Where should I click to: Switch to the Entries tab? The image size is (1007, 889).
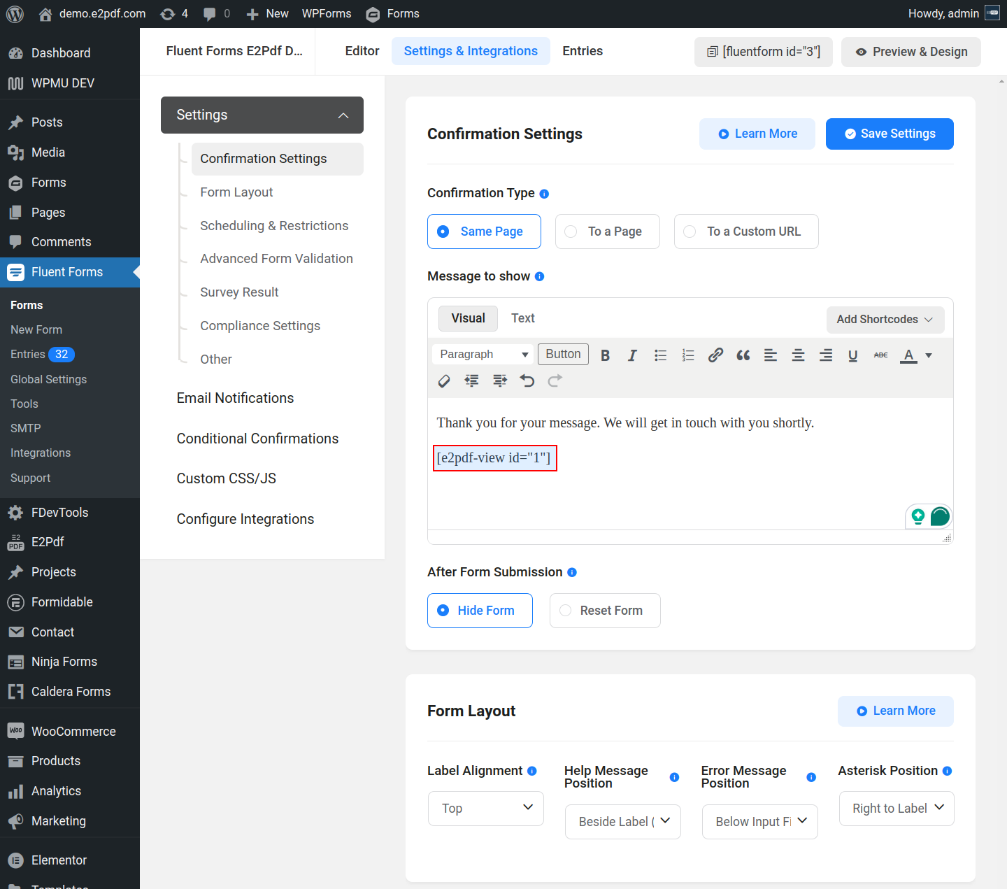(x=582, y=51)
